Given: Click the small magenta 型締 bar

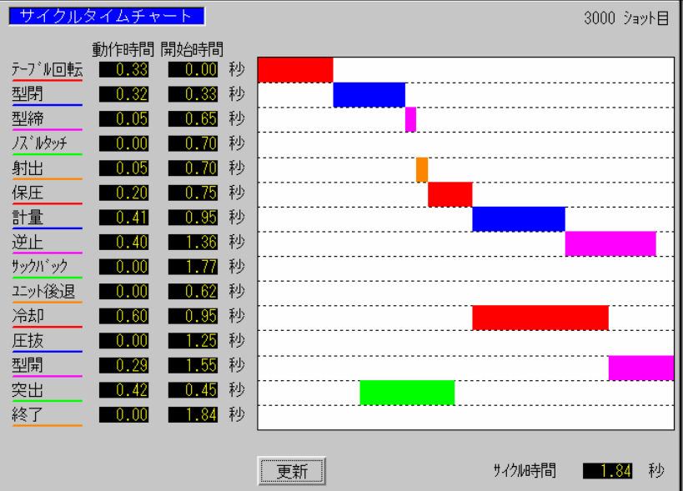Looking at the screenshot, I should [x=411, y=120].
